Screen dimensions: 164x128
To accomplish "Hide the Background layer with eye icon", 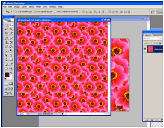I will click(x=145, y=49).
